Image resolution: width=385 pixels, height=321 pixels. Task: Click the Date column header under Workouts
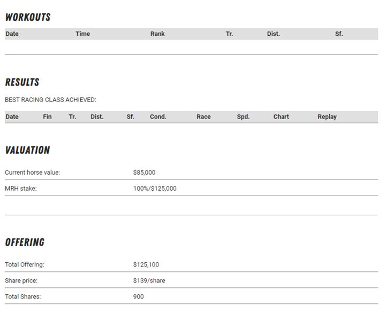click(12, 34)
